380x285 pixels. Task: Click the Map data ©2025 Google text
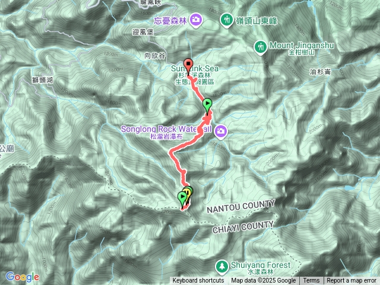click(264, 281)
